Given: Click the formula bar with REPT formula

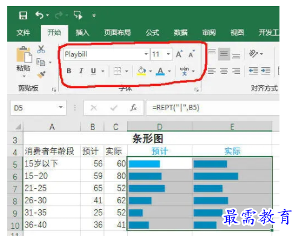Looking at the screenshot, I should point(213,108).
